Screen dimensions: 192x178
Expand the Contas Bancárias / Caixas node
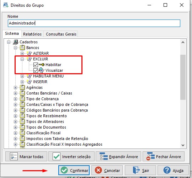pos(15,93)
